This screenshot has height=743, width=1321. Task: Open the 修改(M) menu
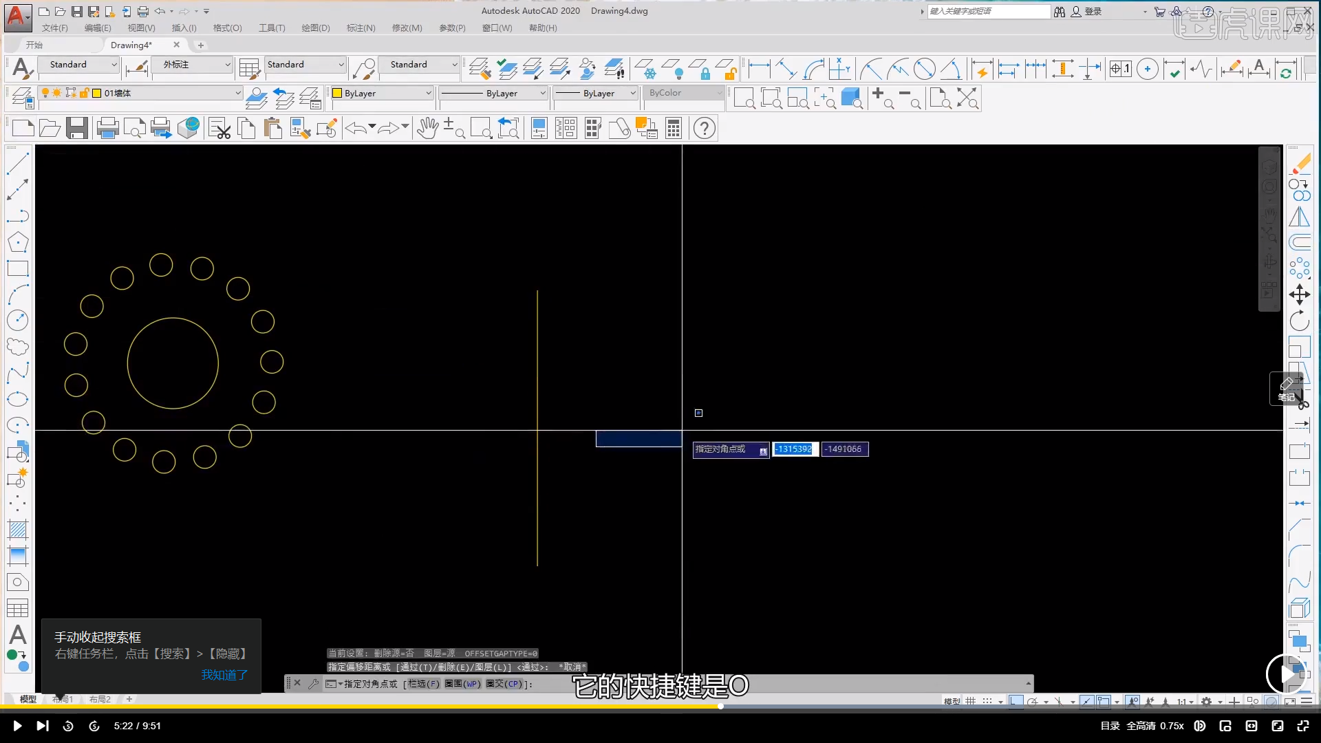point(407,28)
